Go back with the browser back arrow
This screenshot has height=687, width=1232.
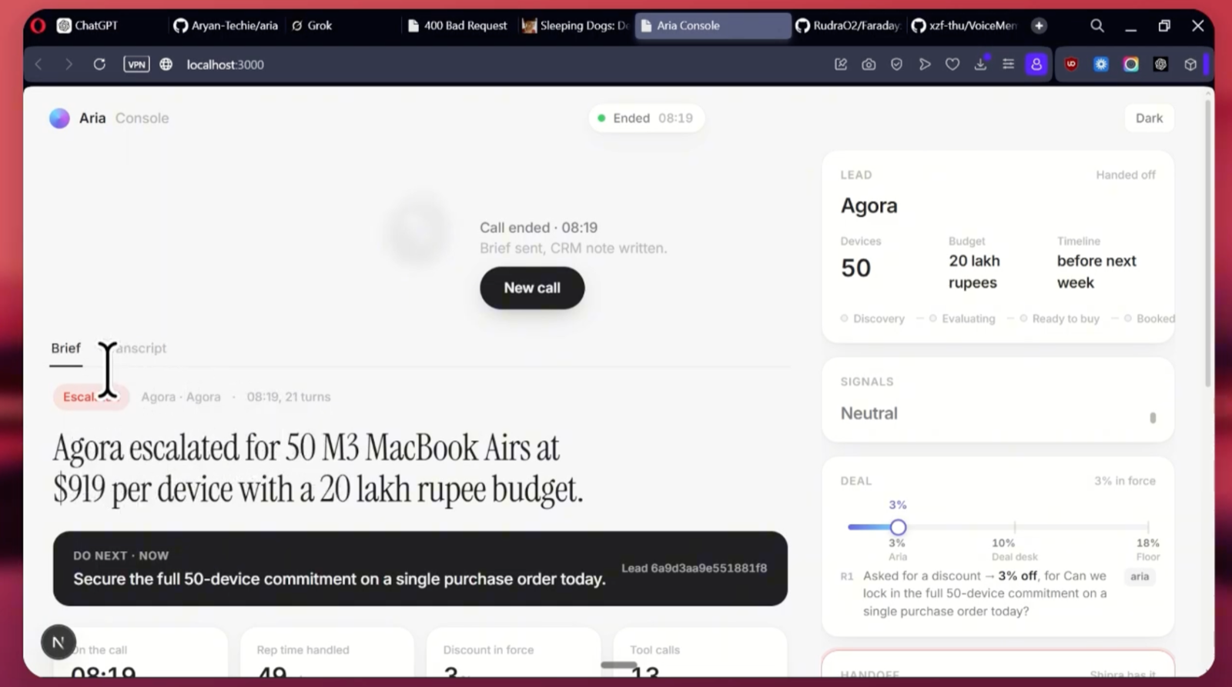coord(38,65)
